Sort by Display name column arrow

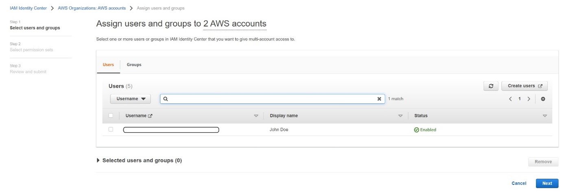pyautogui.click(x=400, y=116)
